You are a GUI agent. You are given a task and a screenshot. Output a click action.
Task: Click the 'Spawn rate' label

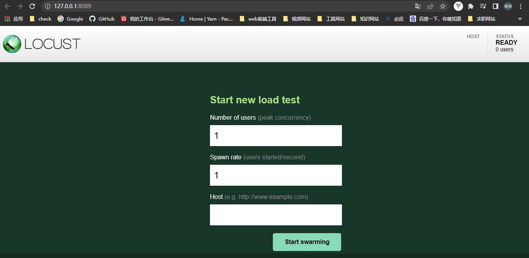click(x=225, y=157)
